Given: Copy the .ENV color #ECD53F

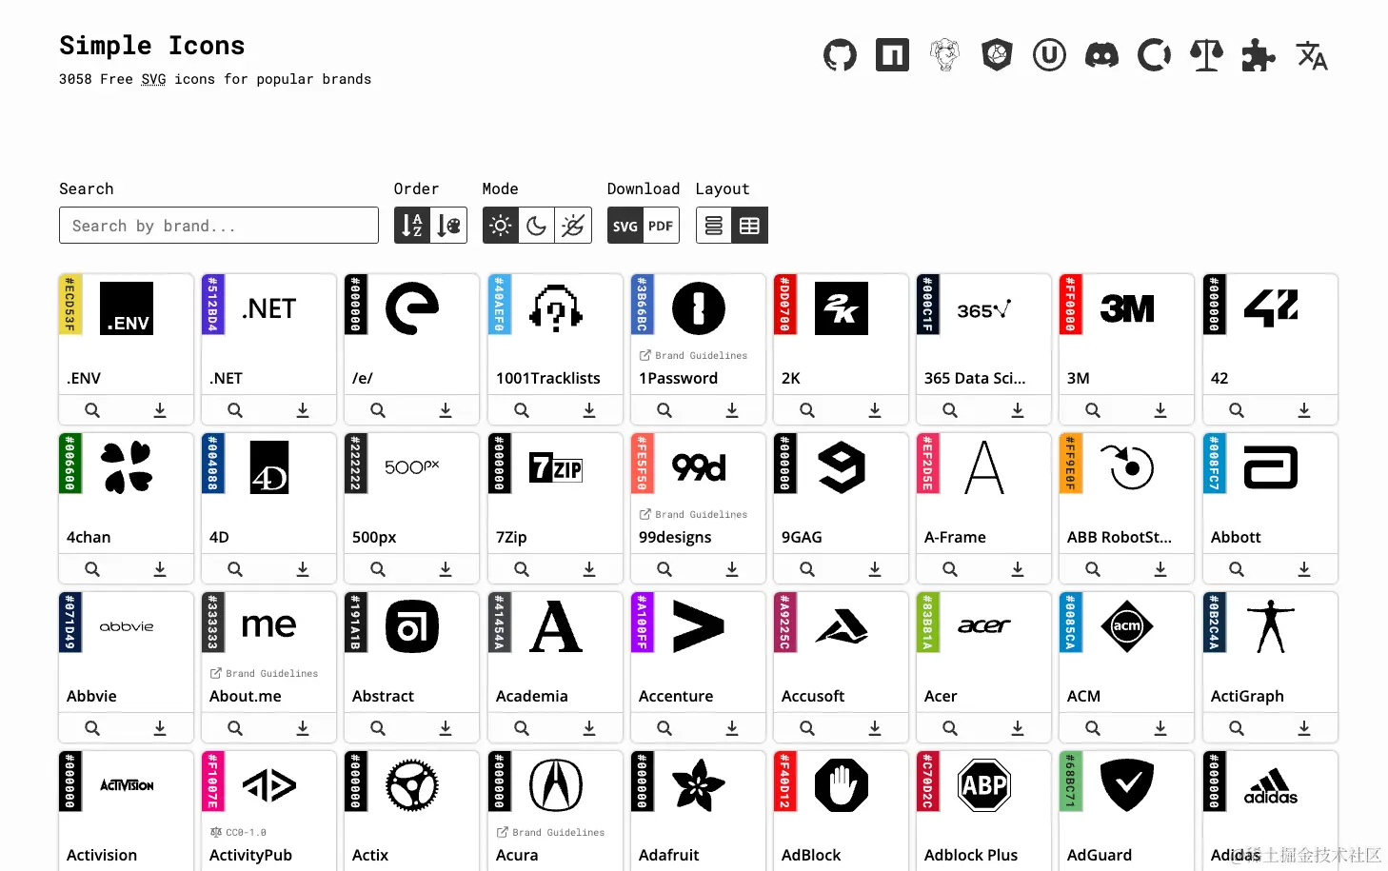Looking at the screenshot, I should click(x=70, y=305).
